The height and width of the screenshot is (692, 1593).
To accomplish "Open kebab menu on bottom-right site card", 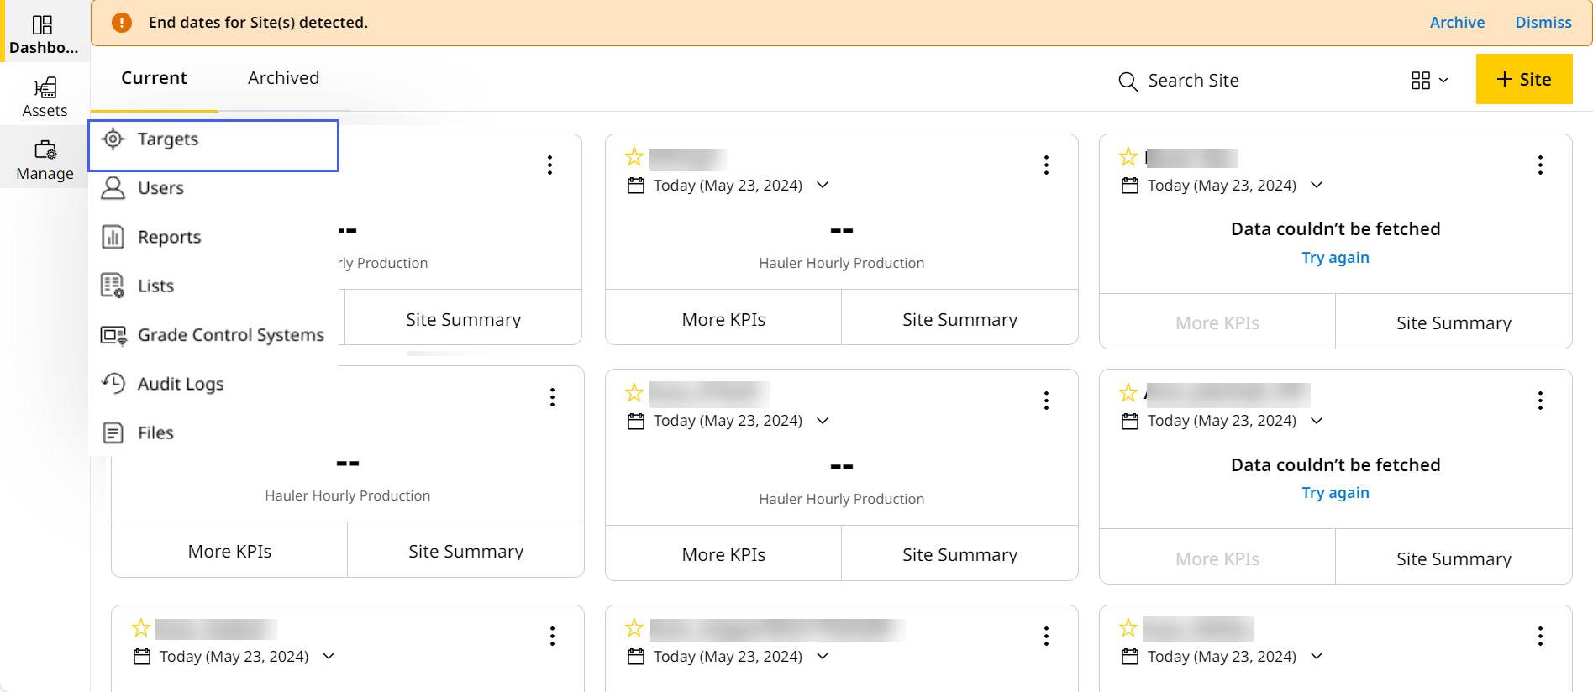I will pyautogui.click(x=1540, y=637).
